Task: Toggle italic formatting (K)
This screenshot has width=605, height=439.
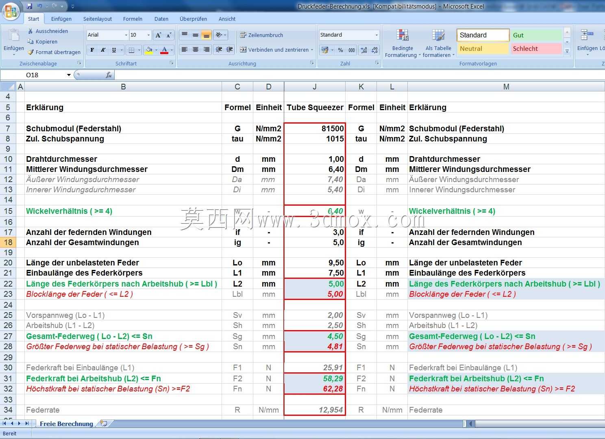Action: pyautogui.click(x=103, y=50)
